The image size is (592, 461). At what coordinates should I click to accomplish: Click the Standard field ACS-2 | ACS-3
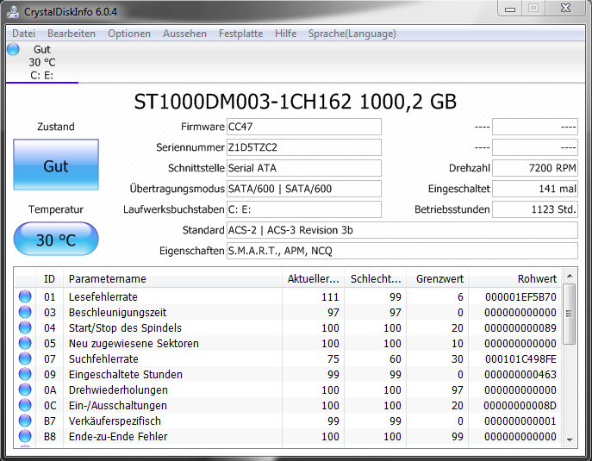coord(402,230)
